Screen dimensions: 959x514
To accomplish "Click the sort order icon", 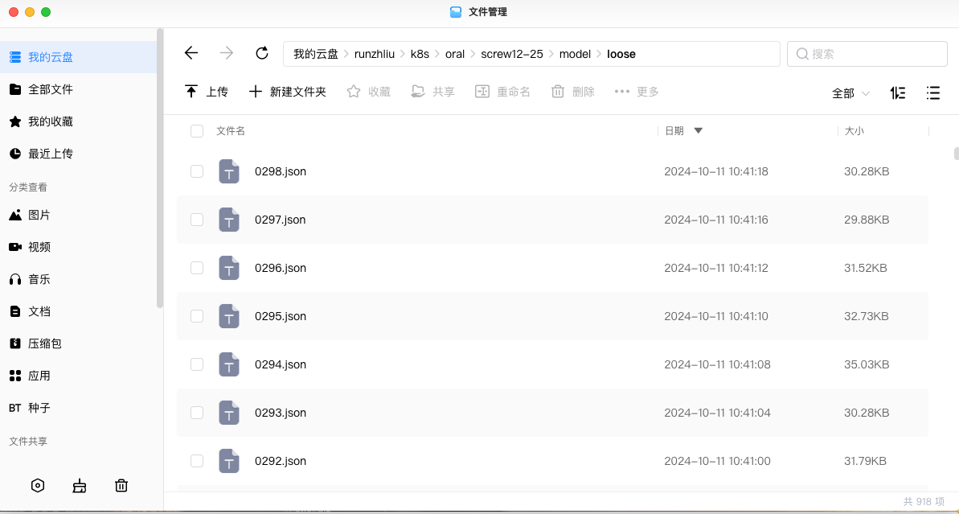I will (x=898, y=93).
